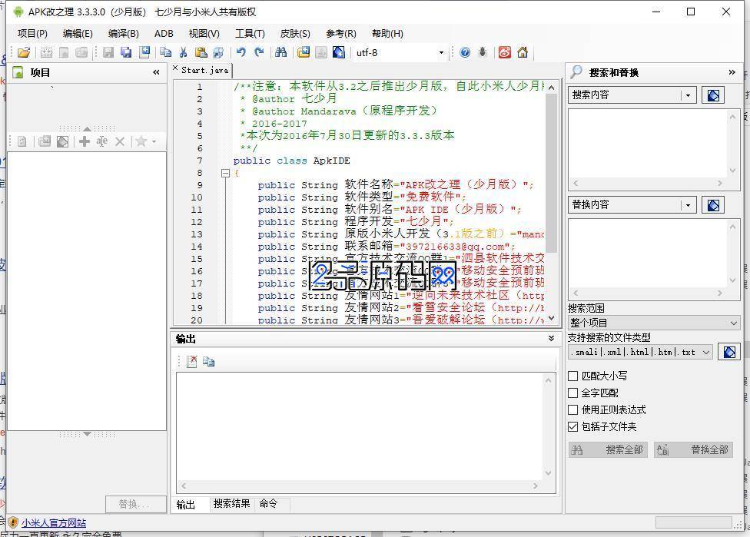
Task: Click the output pane horizontal scrollbar
Action: tap(360, 486)
